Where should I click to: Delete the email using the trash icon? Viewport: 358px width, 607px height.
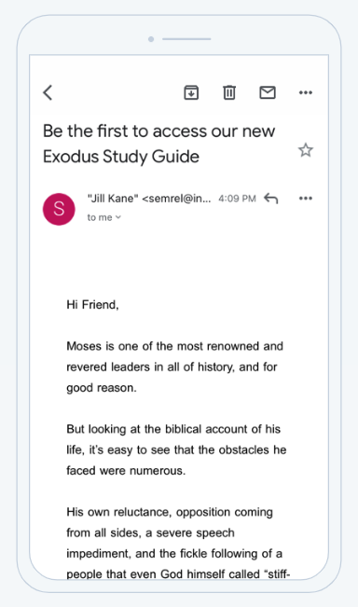229,92
